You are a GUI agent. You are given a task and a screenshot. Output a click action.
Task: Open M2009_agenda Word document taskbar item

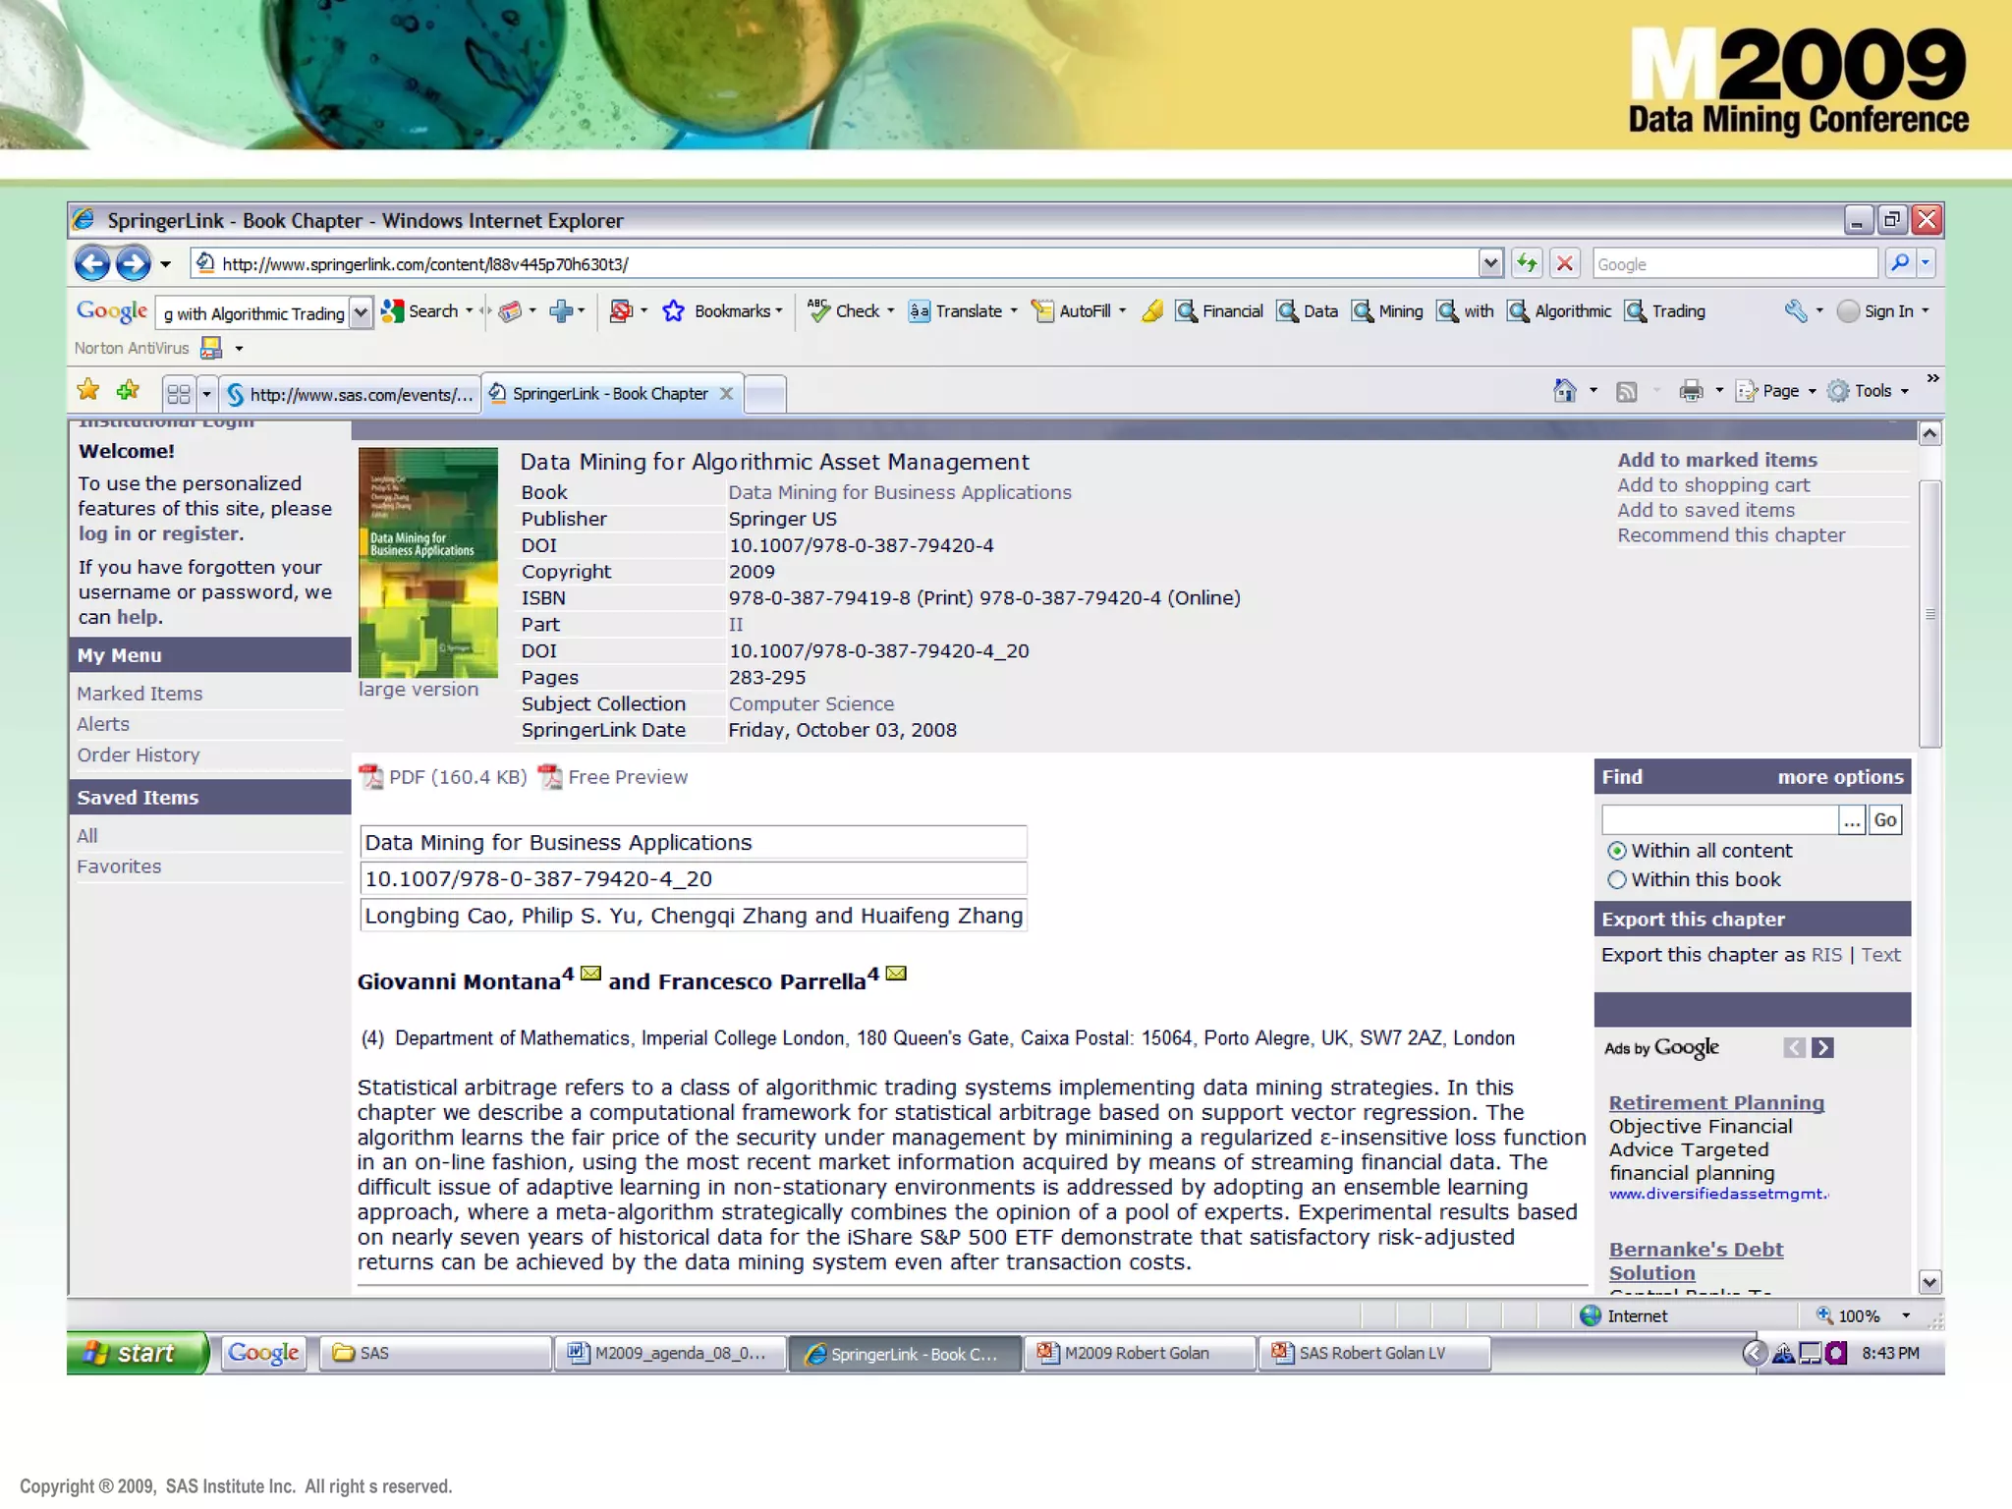[x=670, y=1353]
